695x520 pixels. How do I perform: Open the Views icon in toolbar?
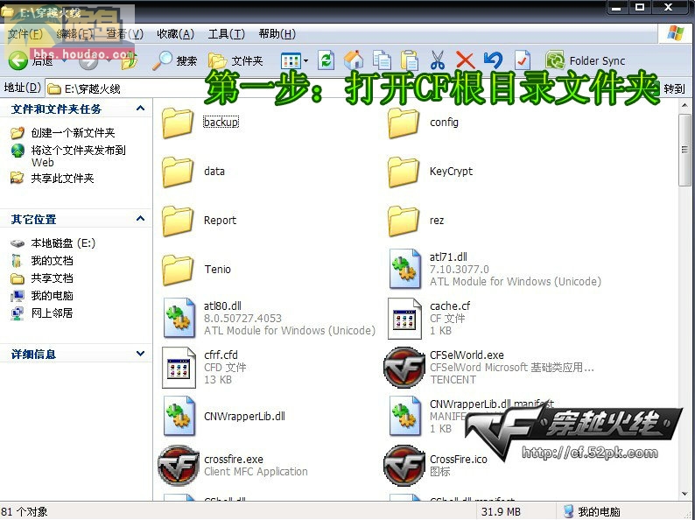point(291,60)
